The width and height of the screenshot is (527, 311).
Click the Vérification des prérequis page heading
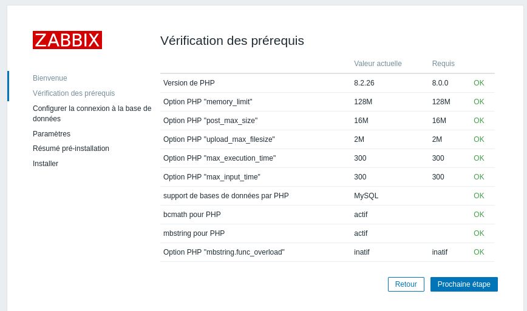tap(232, 41)
